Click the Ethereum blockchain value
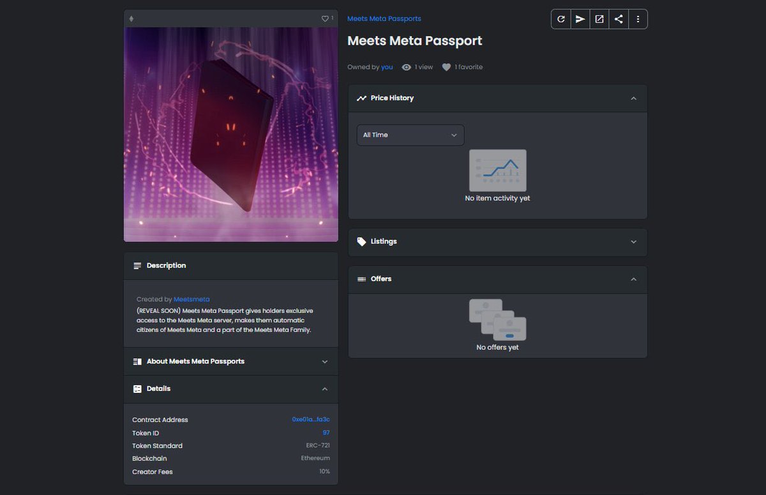This screenshot has height=495, width=766. (x=315, y=458)
